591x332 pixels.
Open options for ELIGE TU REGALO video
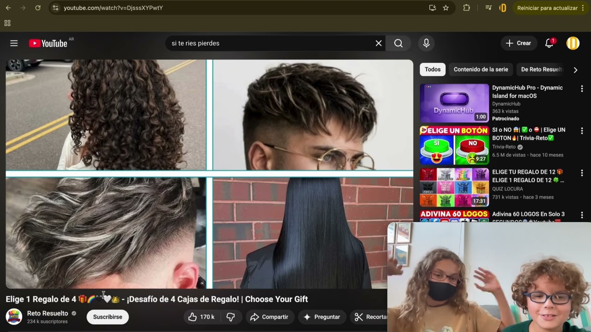click(x=582, y=173)
